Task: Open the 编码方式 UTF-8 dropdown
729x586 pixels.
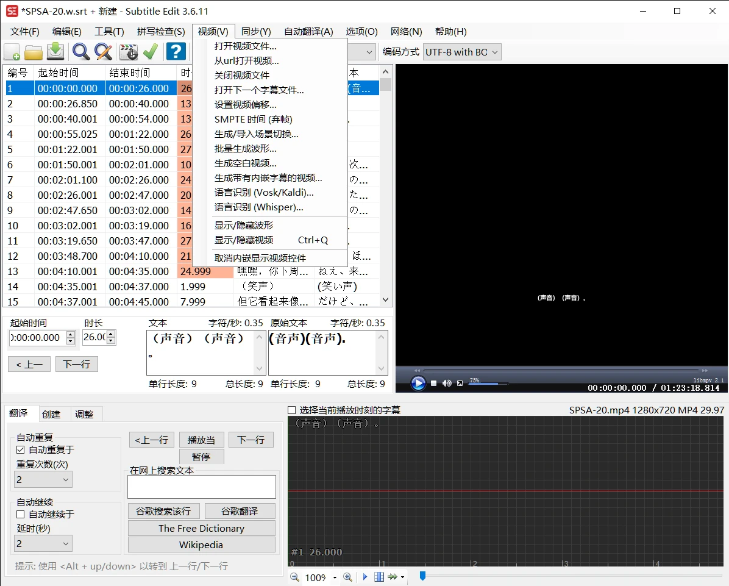Action: [x=461, y=52]
